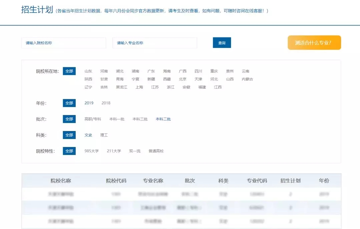The image size is (360, 229).
Task: Filter by 北京 location
Action: coord(182,79)
